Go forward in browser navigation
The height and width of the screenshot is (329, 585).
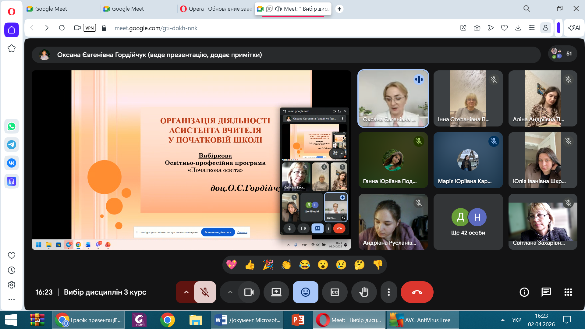click(47, 28)
